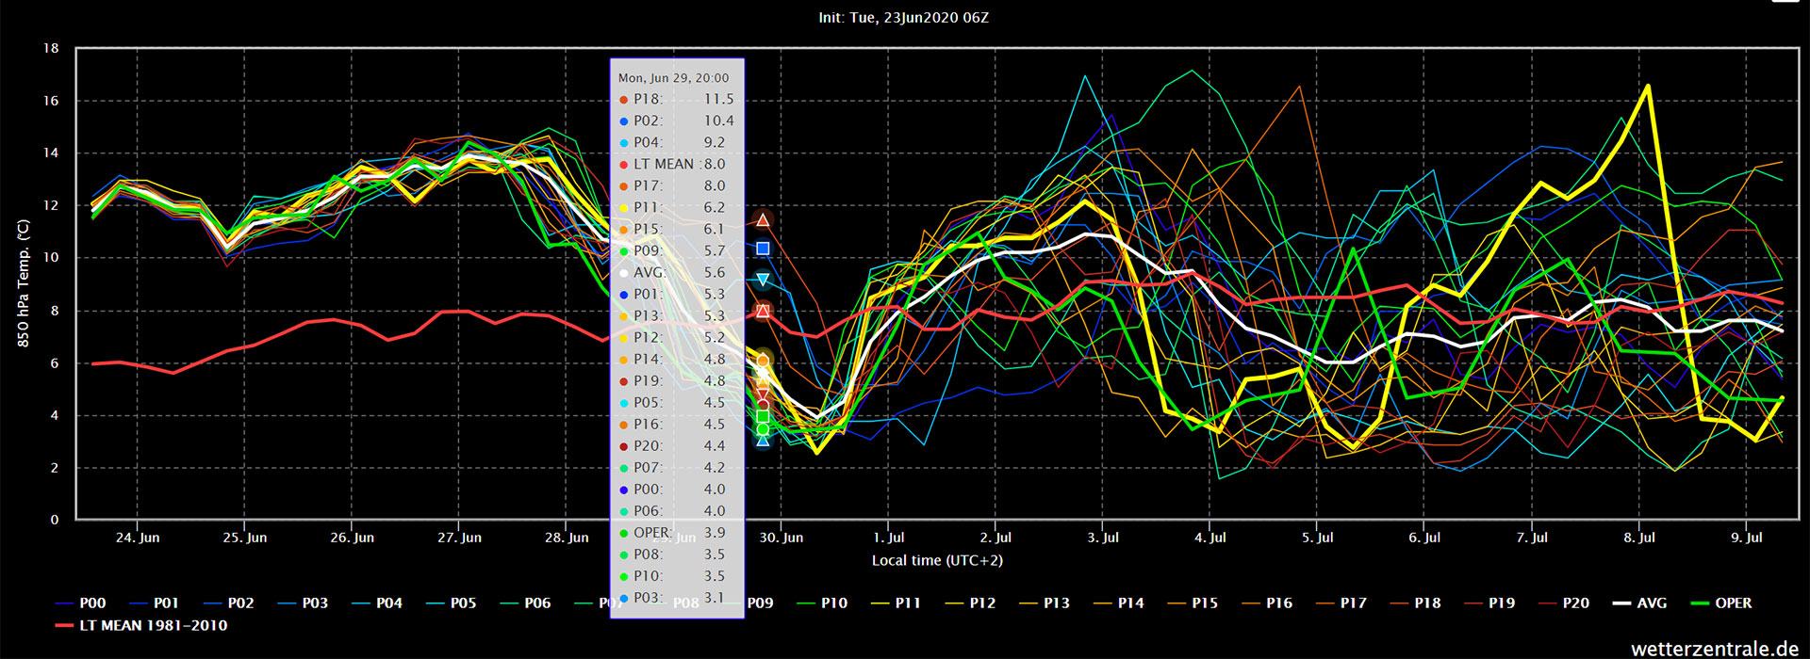Click the P02 blue square data marker
Screen dimensions: 1810x659
tap(763, 249)
